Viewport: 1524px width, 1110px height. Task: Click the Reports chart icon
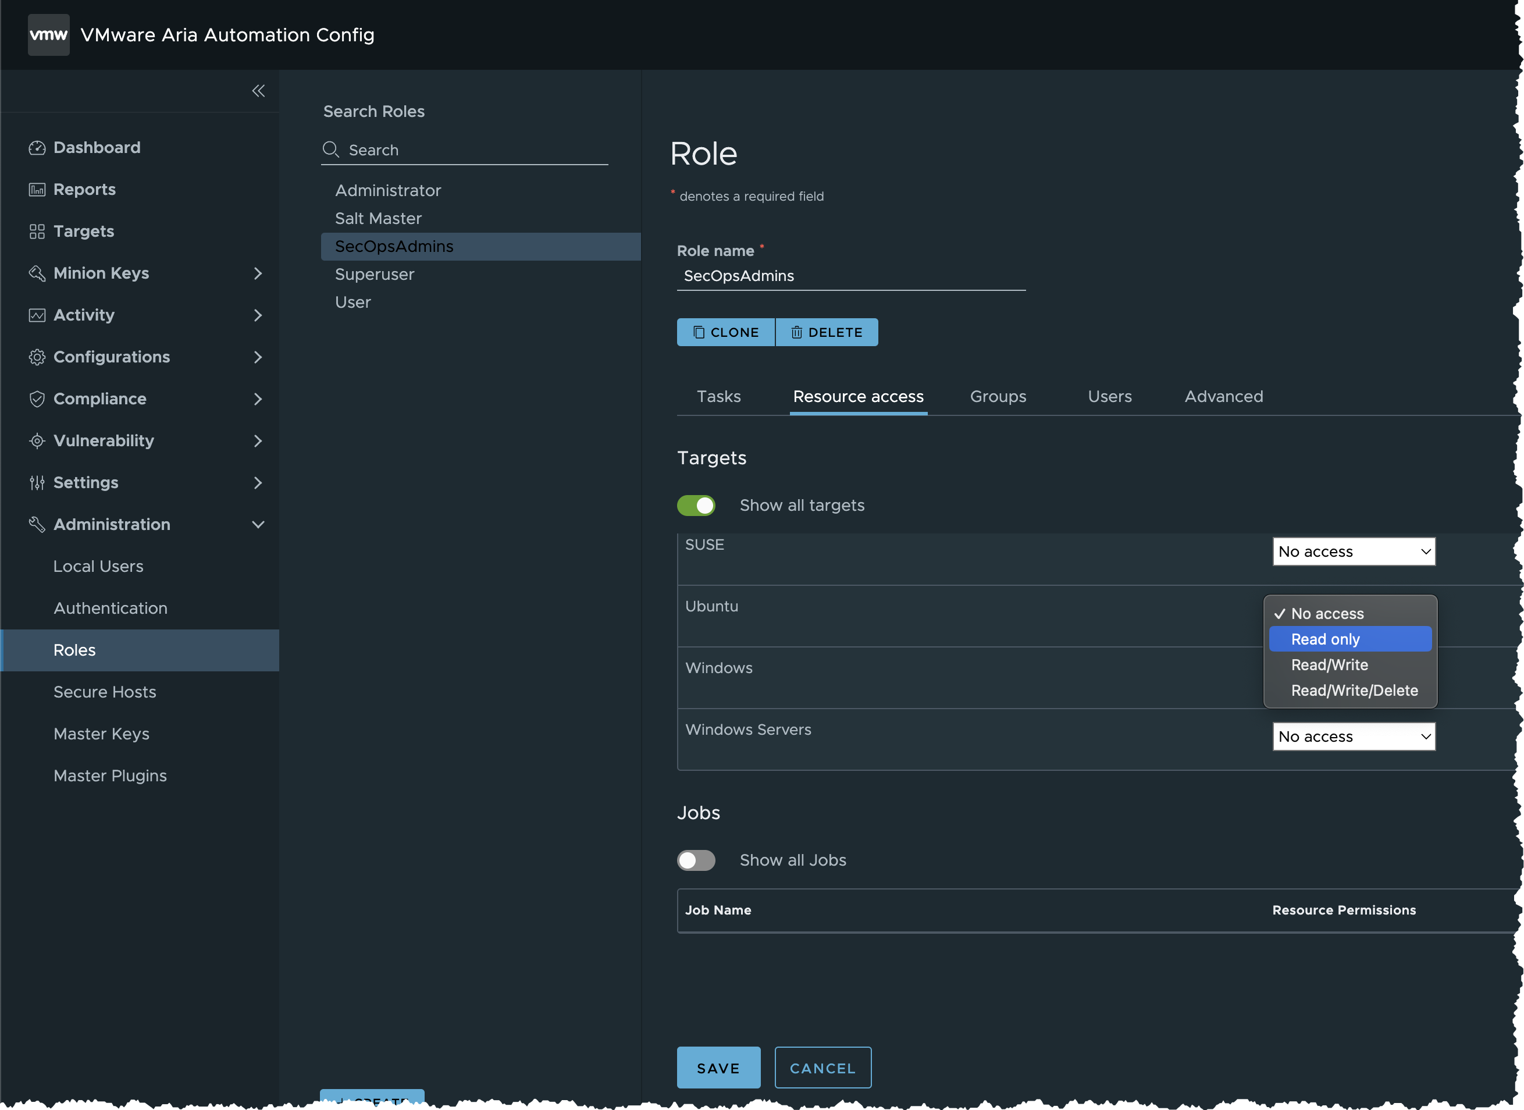37,190
